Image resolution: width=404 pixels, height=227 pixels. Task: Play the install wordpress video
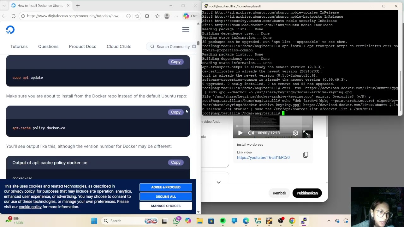[x=240, y=133]
